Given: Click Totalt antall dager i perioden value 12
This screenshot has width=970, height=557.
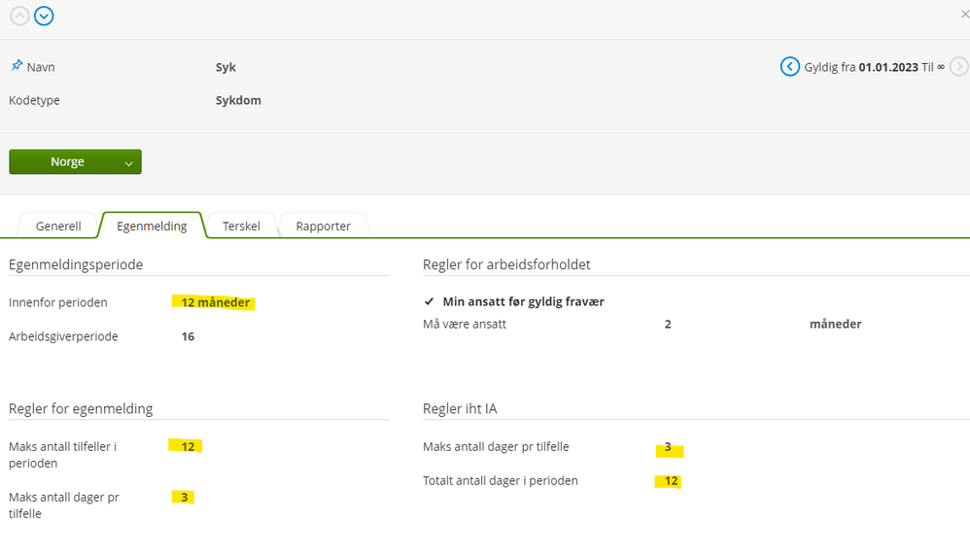Looking at the screenshot, I should click(x=672, y=480).
